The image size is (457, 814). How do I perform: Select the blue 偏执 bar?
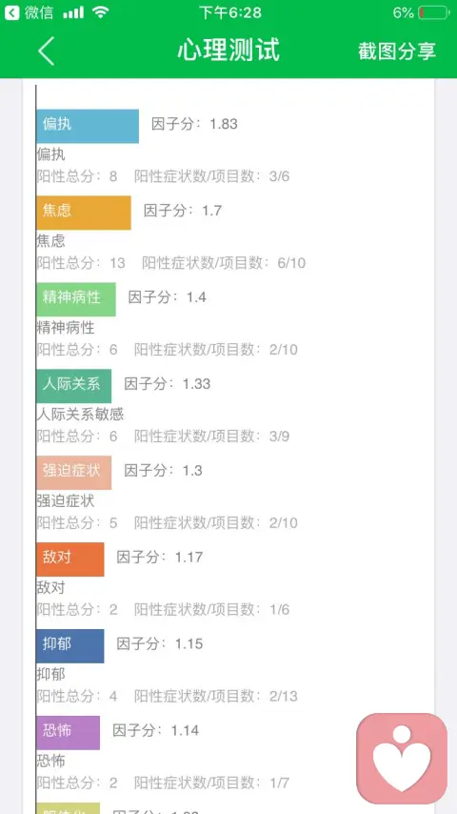point(88,126)
